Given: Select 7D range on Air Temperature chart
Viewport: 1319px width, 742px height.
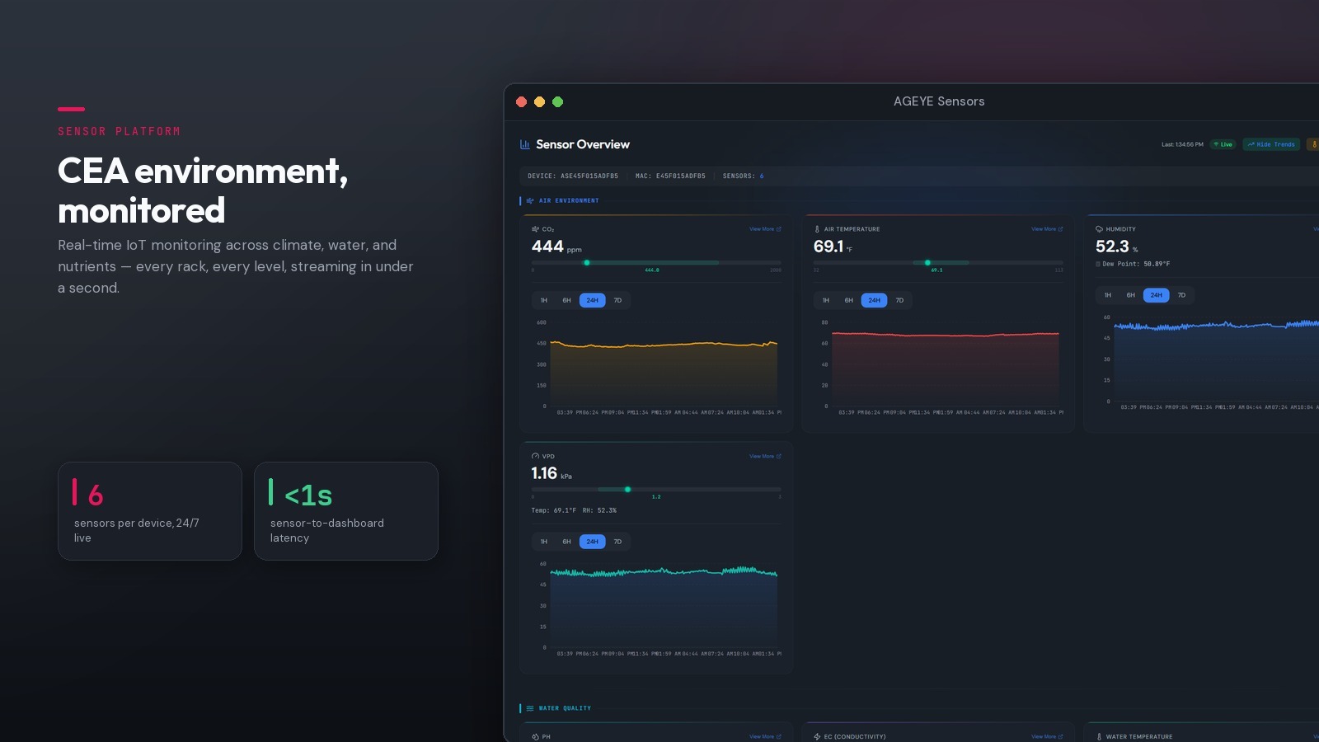Looking at the screenshot, I should [900, 300].
